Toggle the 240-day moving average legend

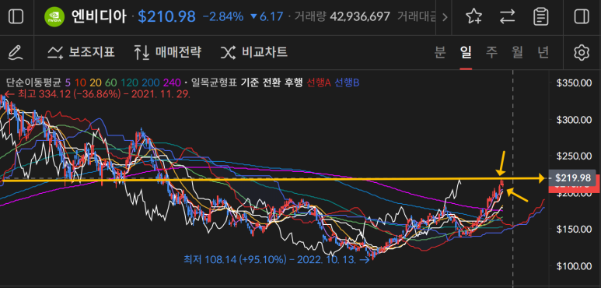point(171,82)
